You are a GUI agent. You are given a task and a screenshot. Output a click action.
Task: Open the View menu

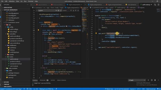click(x=17, y=1)
